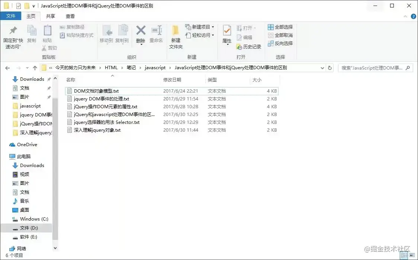Click javascript in the address breadcrumb

coord(155,68)
